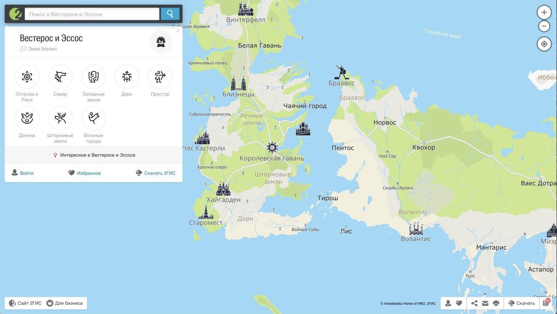This screenshot has height=314, width=557.
Task: Click the crowned head emblem in panel header
Action: 161,42
